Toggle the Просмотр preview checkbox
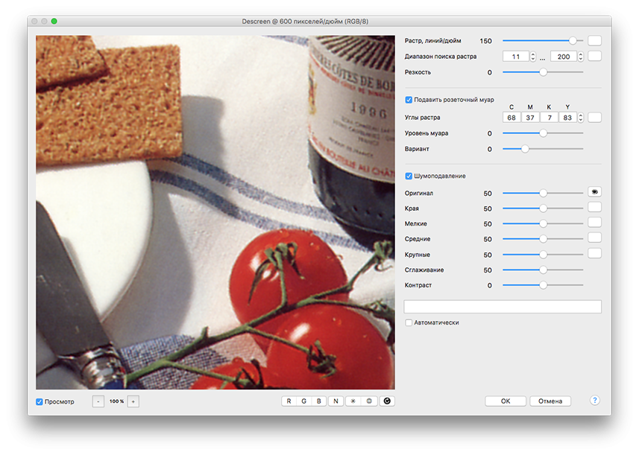The width and height of the screenshot is (639, 455). (40, 402)
